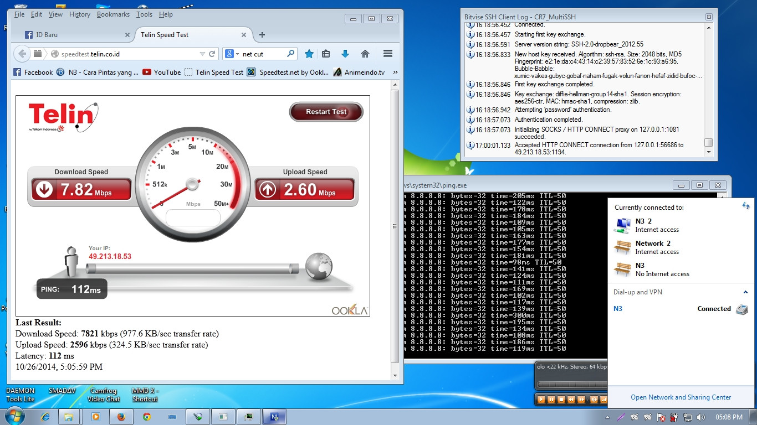Bookmark this page with star icon
Image resolution: width=757 pixels, height=425 pixels.
[309, 54]
